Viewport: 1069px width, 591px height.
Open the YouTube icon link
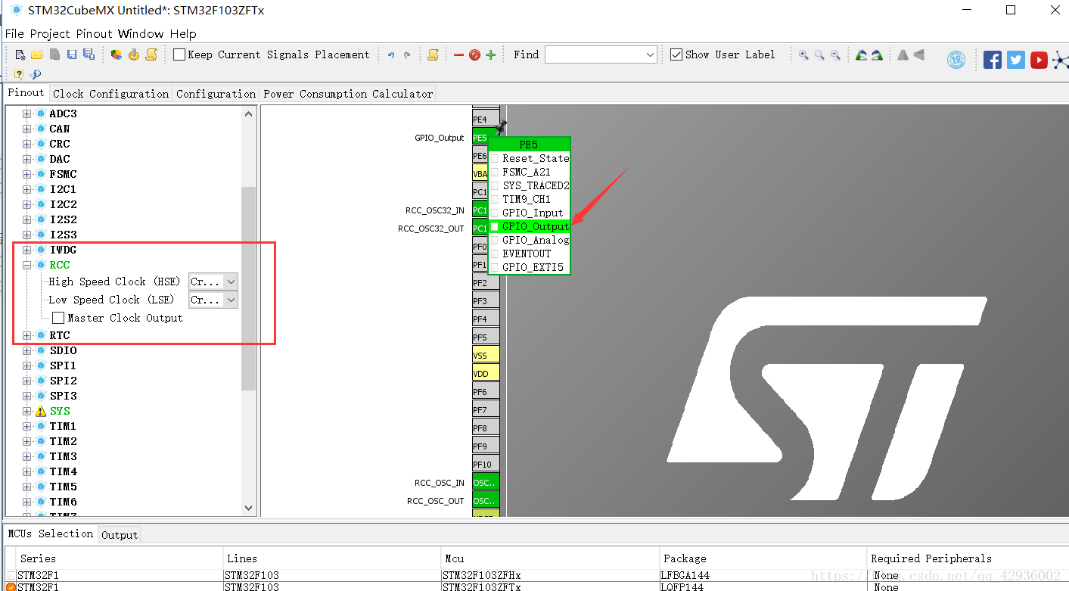pos(1039,60)
